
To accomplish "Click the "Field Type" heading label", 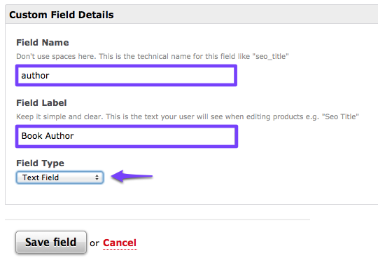I will pyautogui.click(x=41, y=163).
